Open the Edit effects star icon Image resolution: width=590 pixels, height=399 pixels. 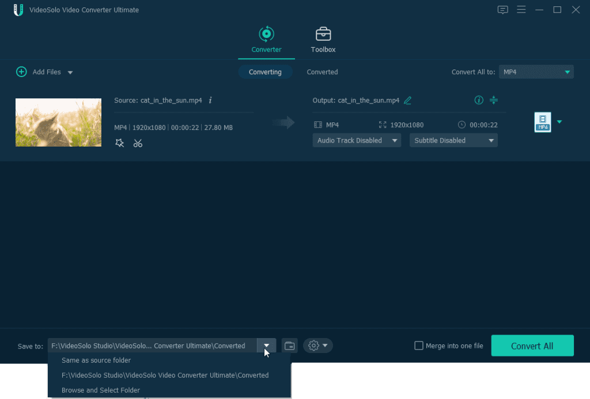coord(119,143)
